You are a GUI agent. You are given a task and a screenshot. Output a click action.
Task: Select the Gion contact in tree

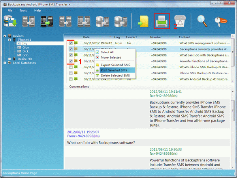26,47
